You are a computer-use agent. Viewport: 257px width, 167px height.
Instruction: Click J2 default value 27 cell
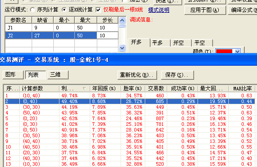pyautogui.click(x=43, y=36)
